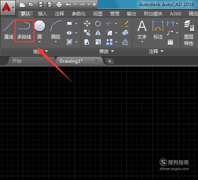
Task: Select the 圆弧 arc tool
Action: point(56,30)
